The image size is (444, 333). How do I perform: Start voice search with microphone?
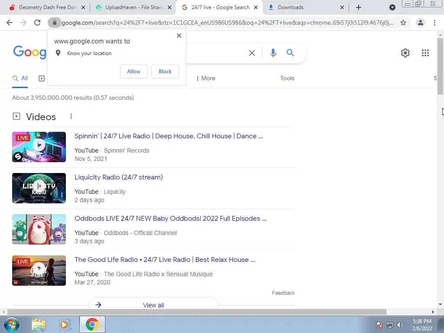click(273, 53)
